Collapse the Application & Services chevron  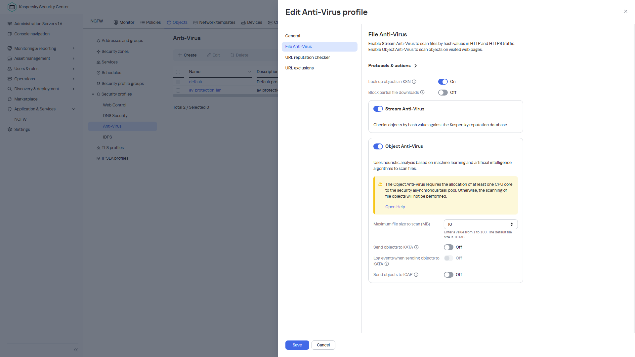point(73,109)
